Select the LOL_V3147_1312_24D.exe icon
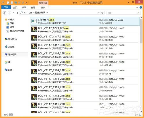Viewport: 144px width, 118px height. [34, 97]
